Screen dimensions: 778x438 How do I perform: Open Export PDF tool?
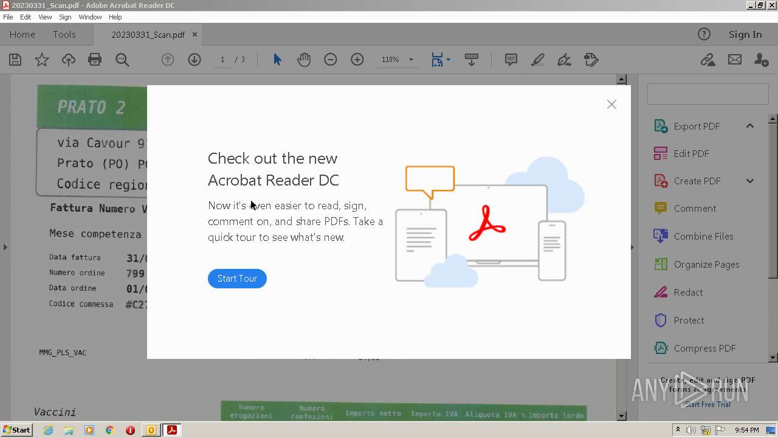(697, 126)
